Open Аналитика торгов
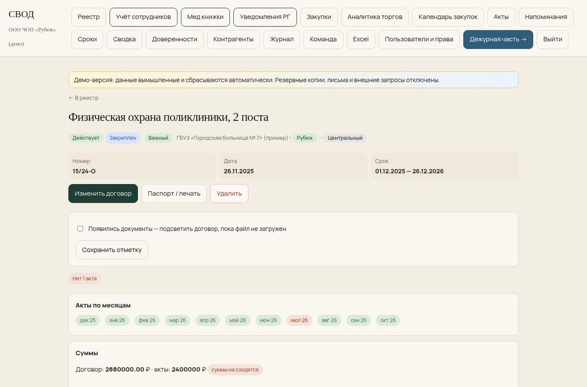The height and width of the screenshot is (387, 587). pos(375,17)
